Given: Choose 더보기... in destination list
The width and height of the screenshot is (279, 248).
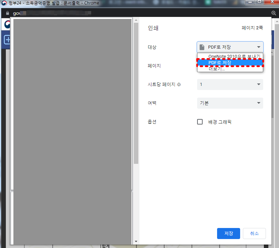Looking at the screenshot, I should point(230,69).
